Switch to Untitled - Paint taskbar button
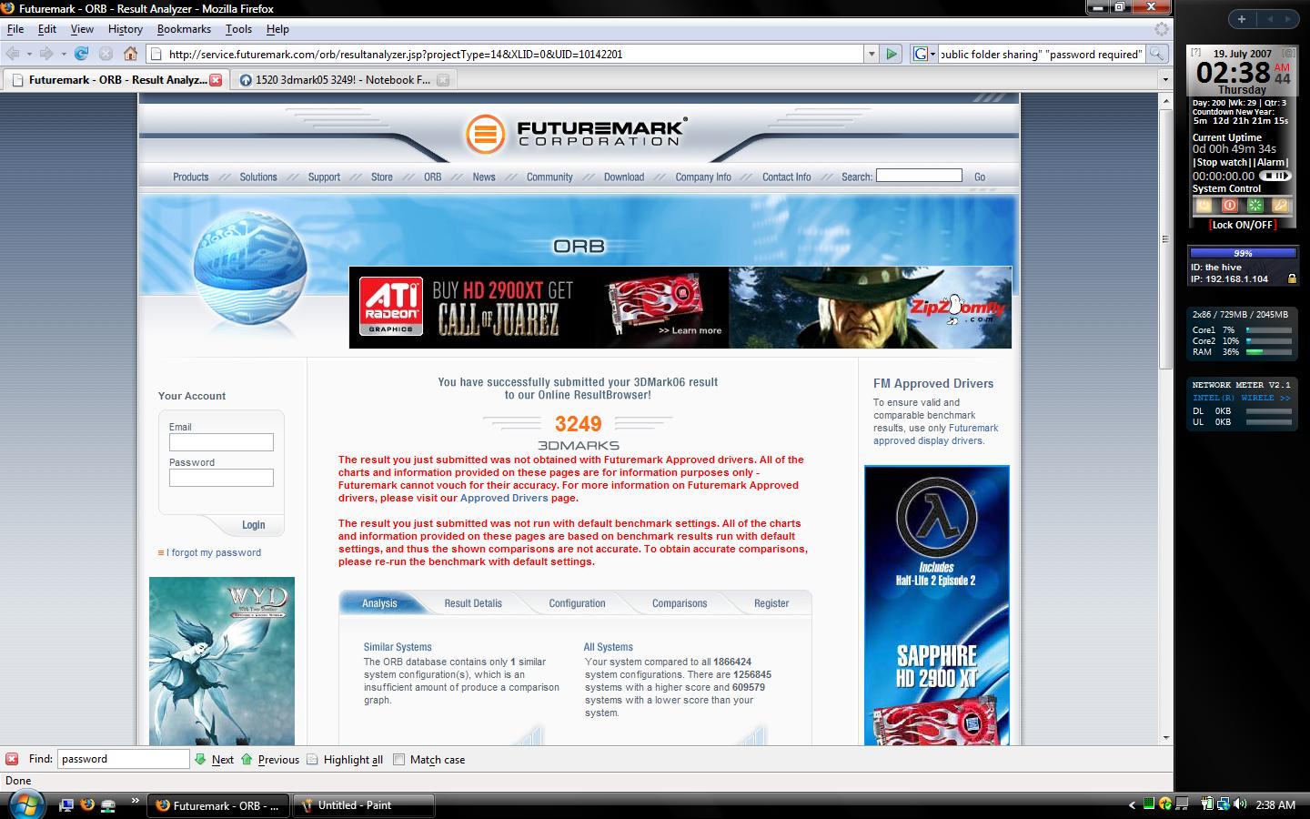Screen dimensions: 1310x819 [364, 805]
